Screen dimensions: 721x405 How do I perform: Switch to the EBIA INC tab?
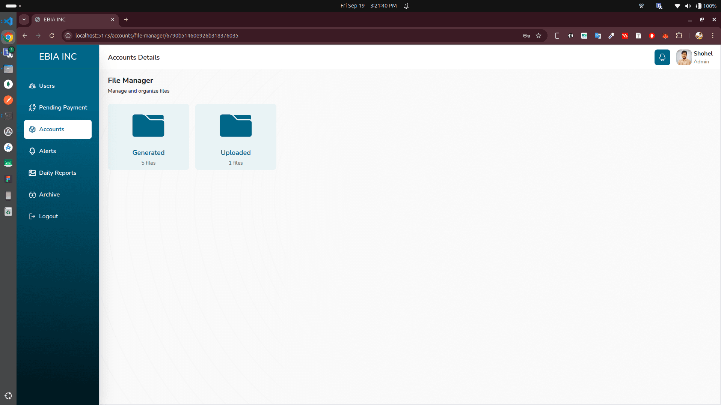(68, 19)
